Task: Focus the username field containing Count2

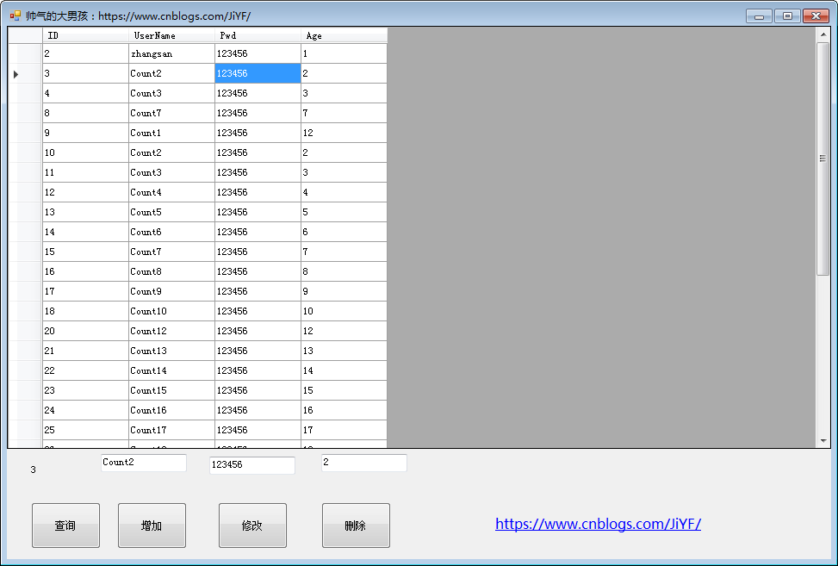Action: pyautogui.click(x=144, y=463)
